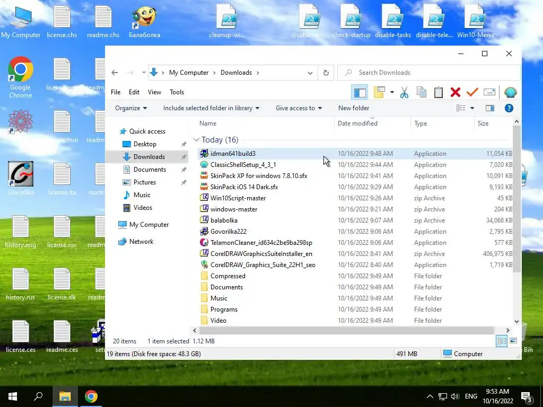Open the Help question mark icon
The image size is (543, 407).
(509, 108)
